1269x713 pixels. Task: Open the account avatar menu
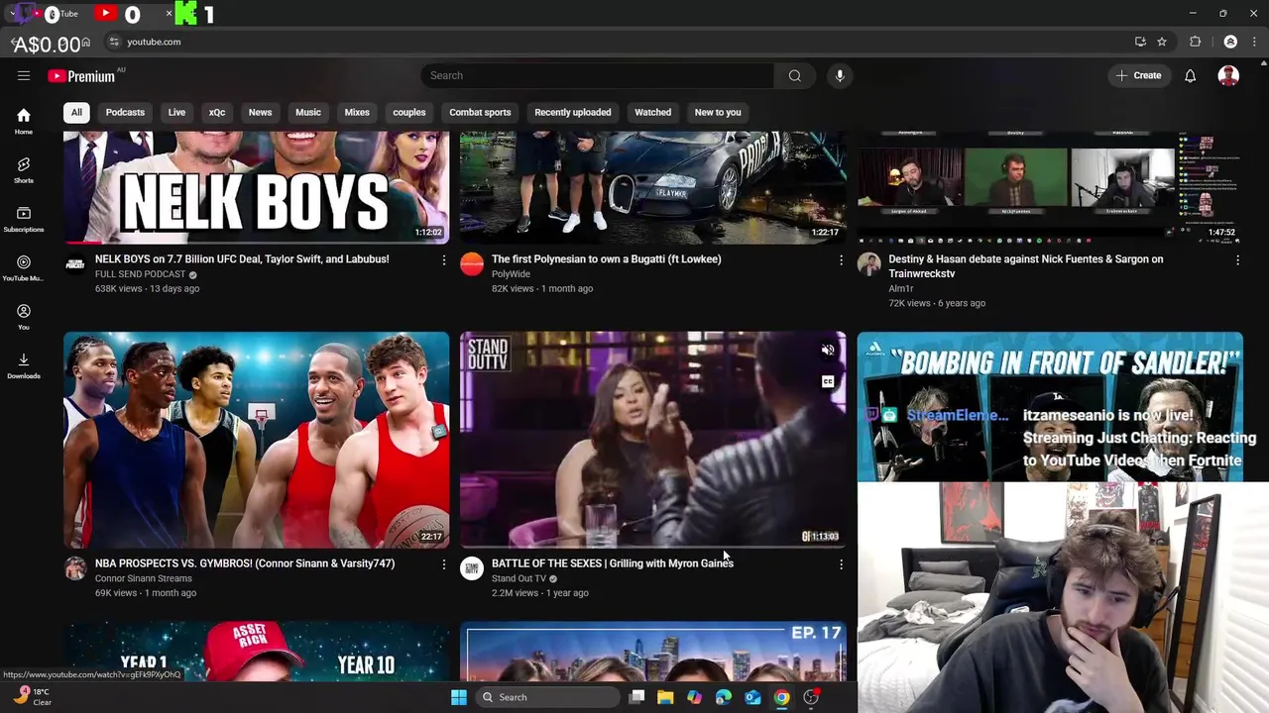click(x=1228, y=75)
